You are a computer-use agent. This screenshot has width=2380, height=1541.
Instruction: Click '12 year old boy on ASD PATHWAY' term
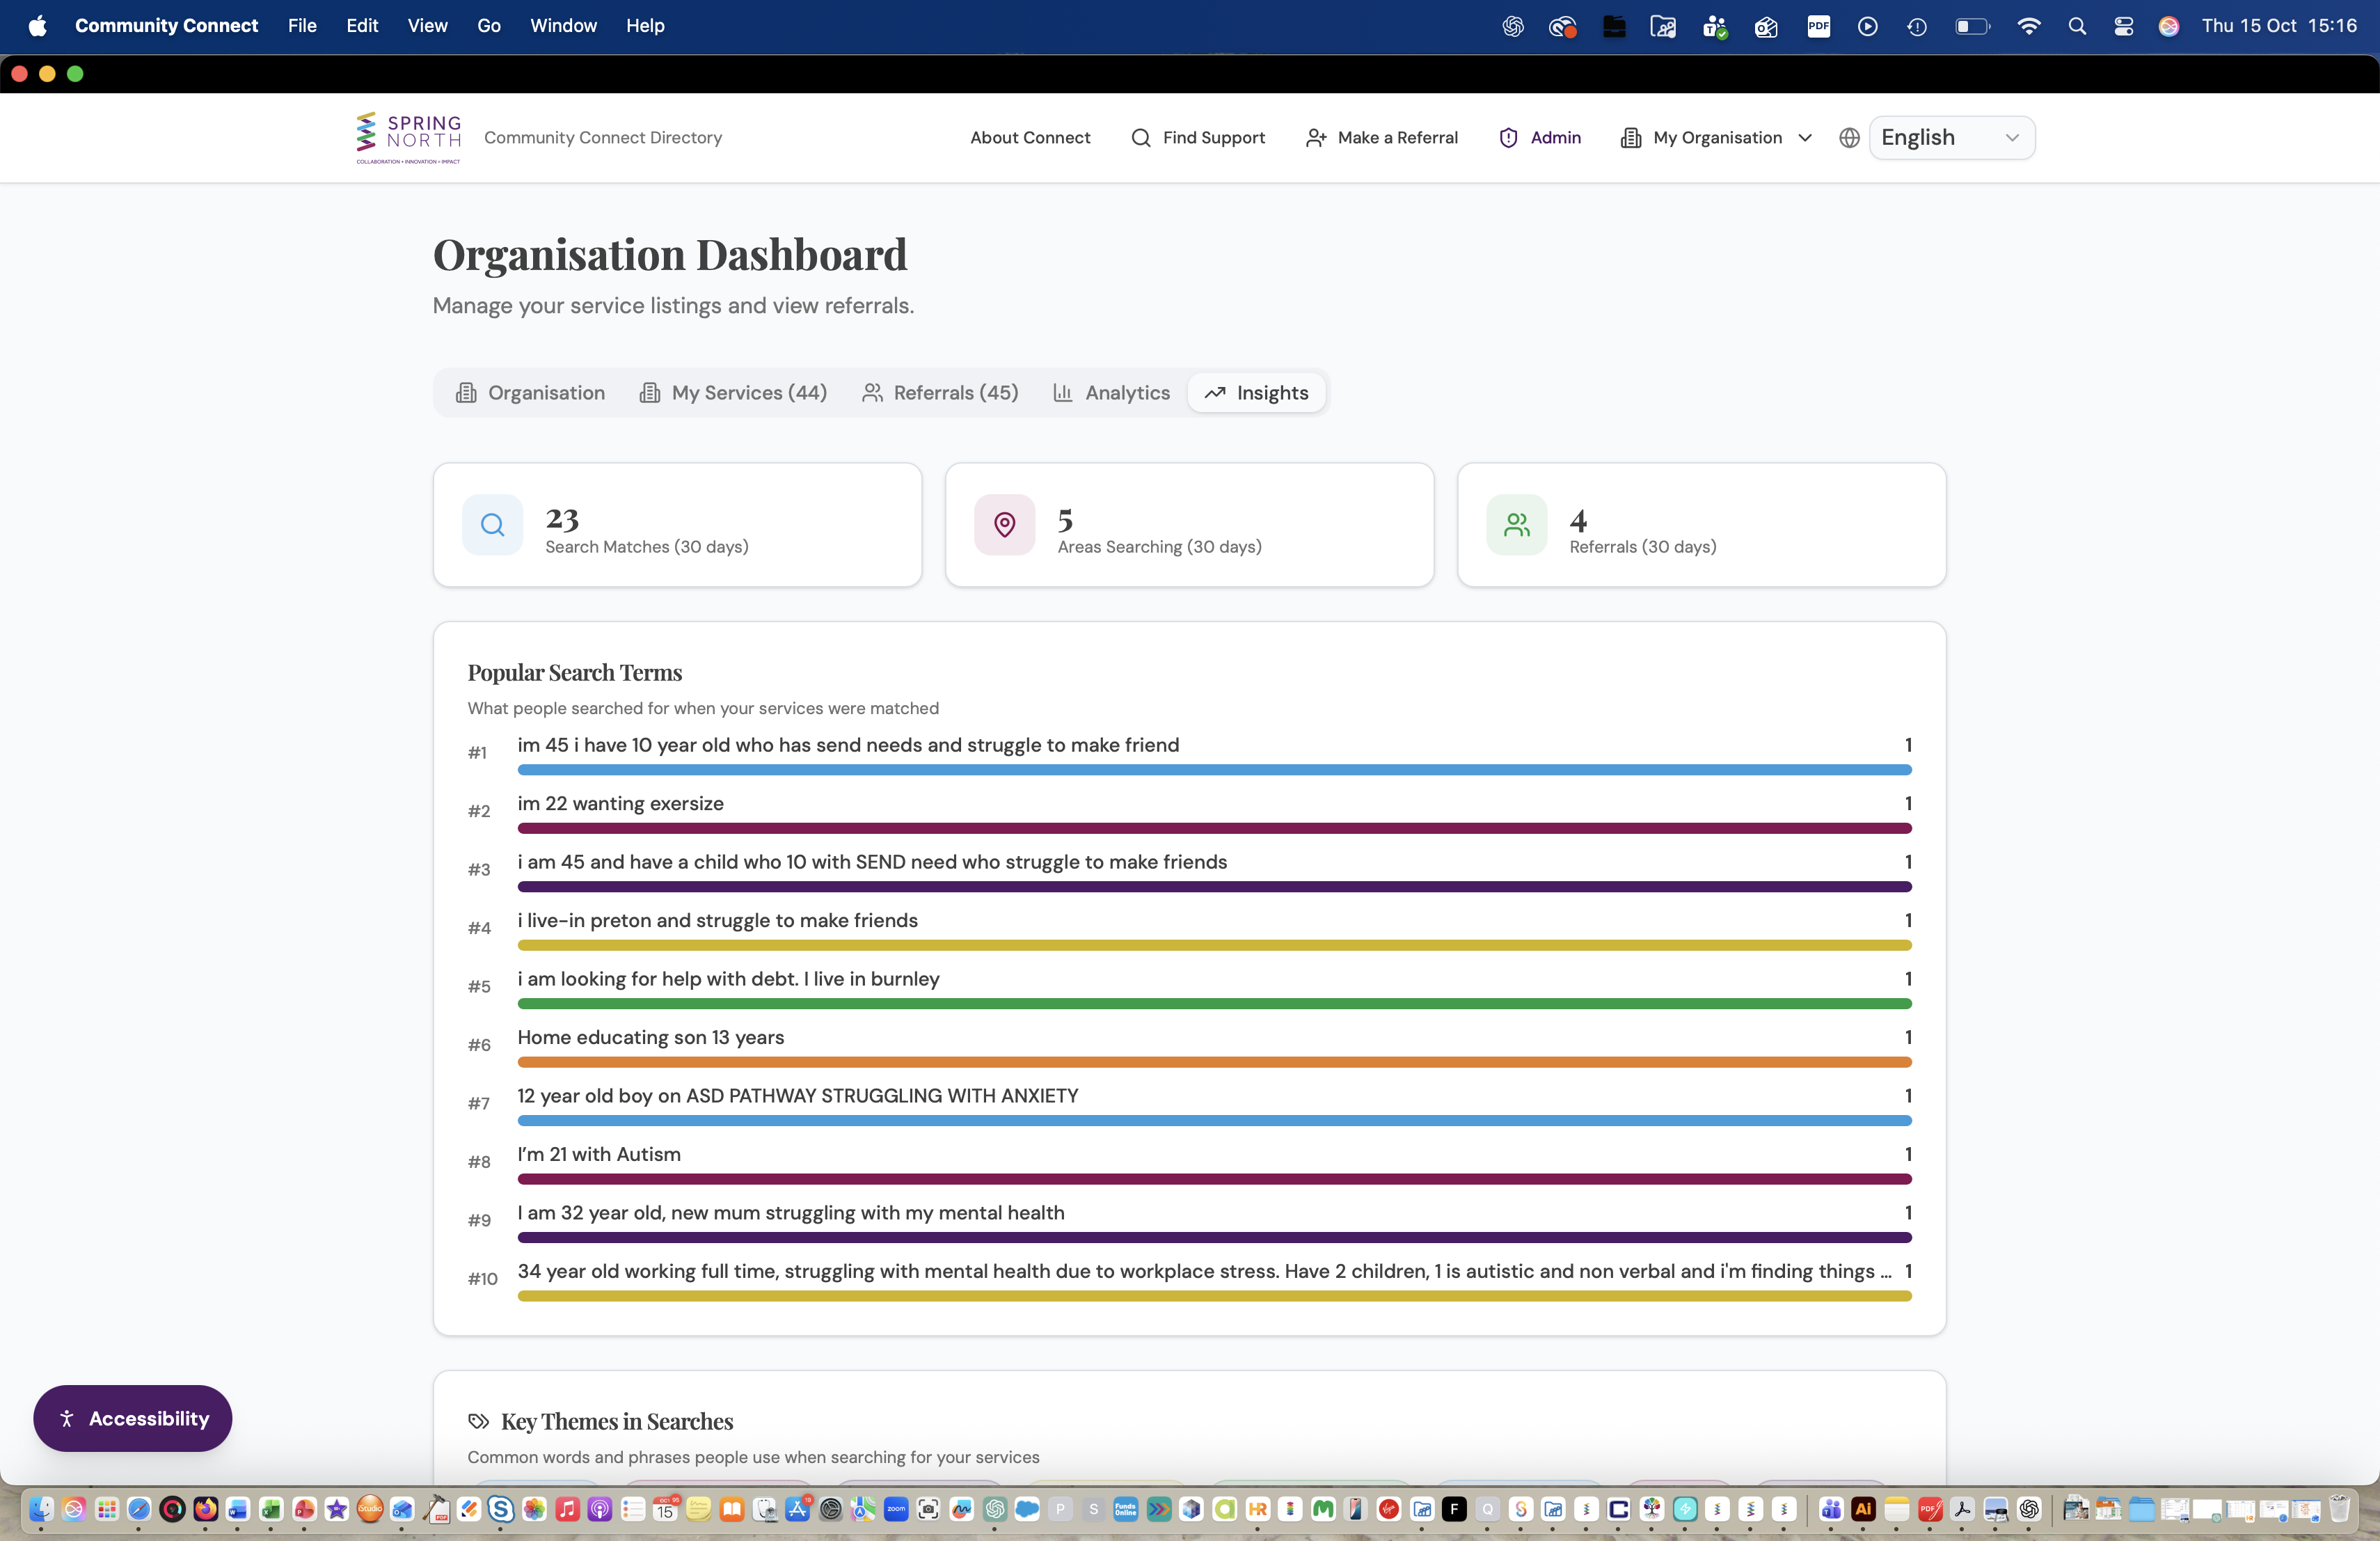pos(798,1096)
